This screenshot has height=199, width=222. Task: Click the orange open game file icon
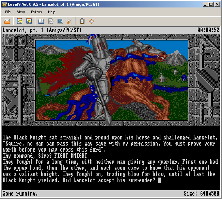tap(7, 21)
